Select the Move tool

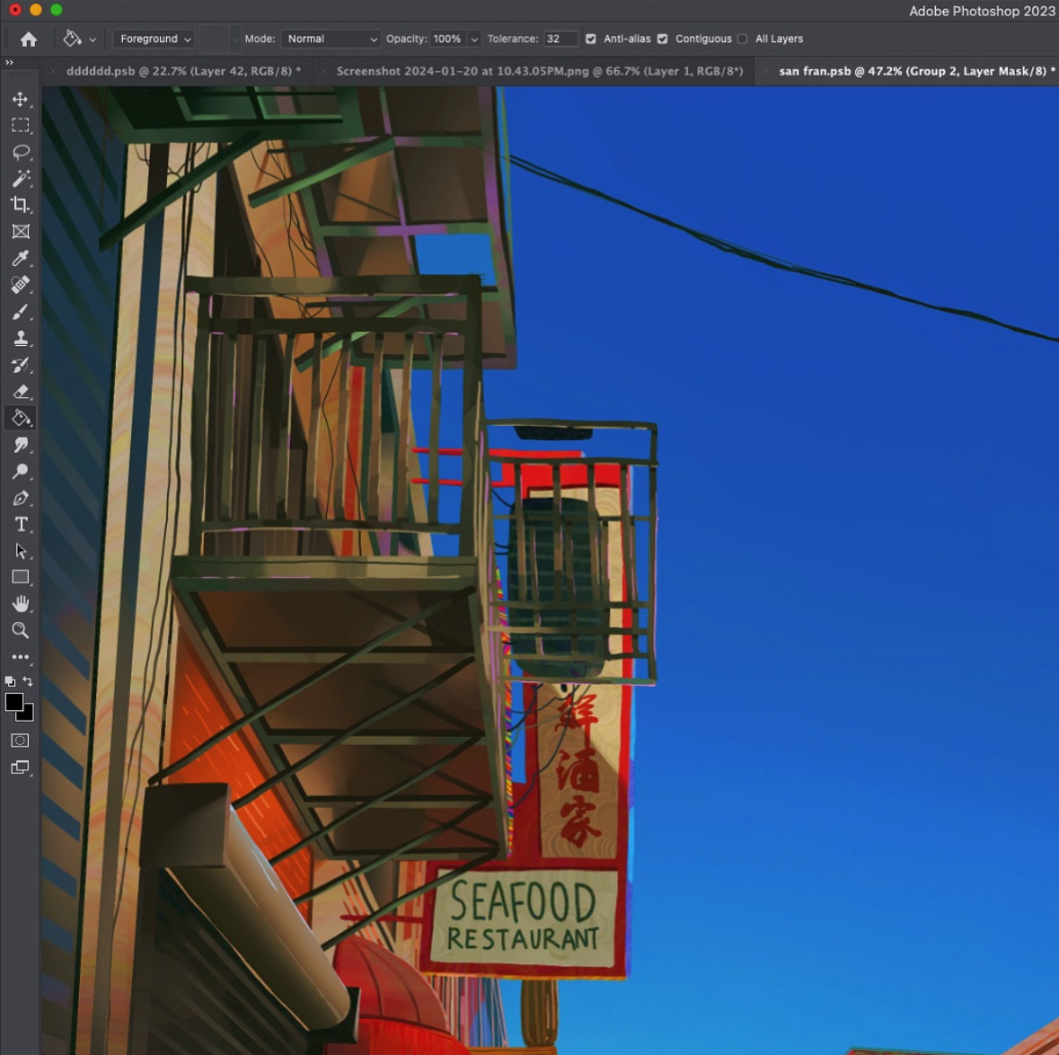point(21,100)
